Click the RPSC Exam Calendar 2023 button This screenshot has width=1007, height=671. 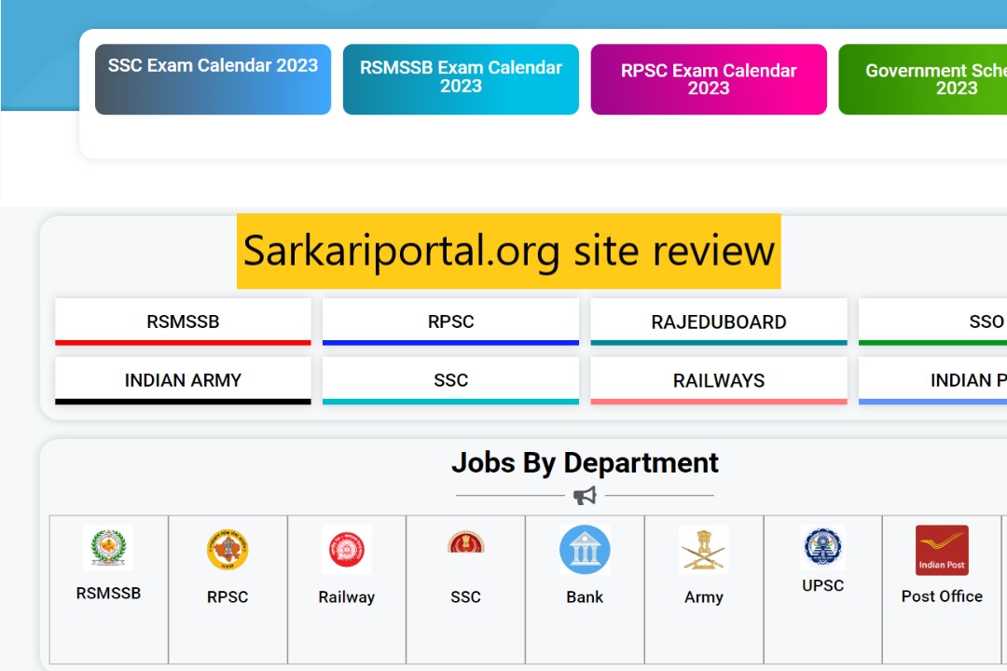click(709, 78)
